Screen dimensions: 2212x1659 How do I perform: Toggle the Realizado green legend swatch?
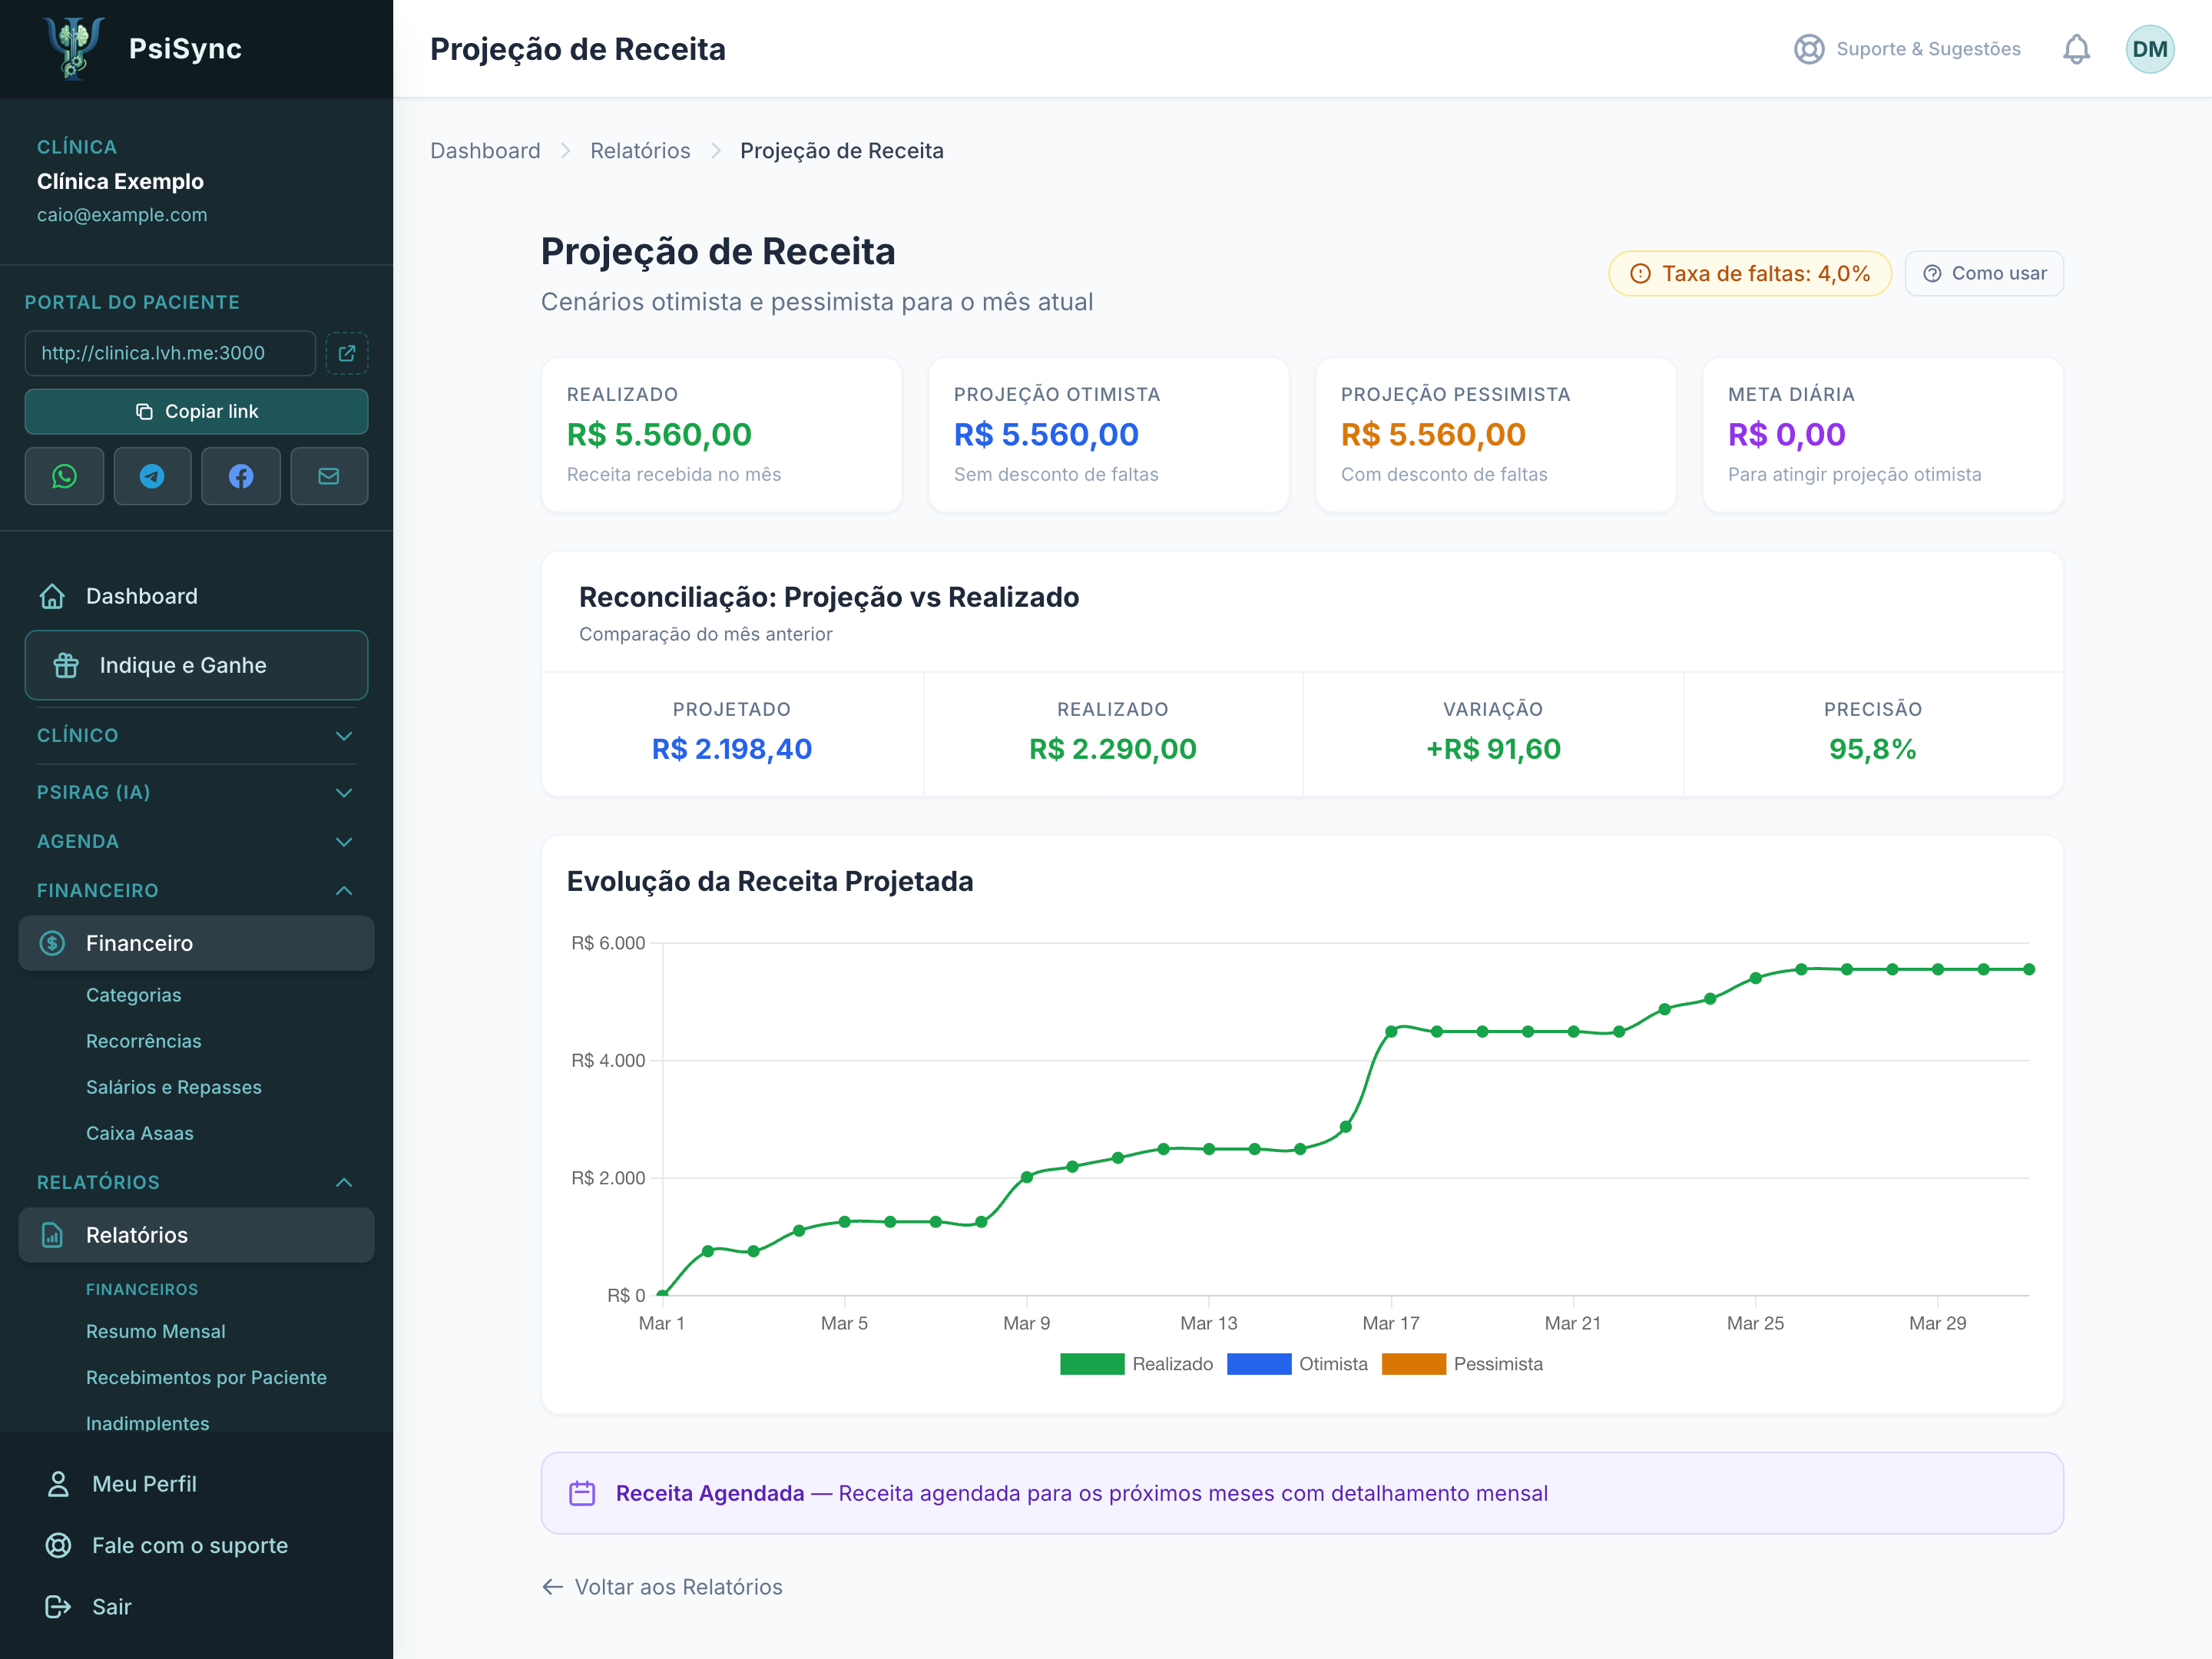(1092, 1364)
